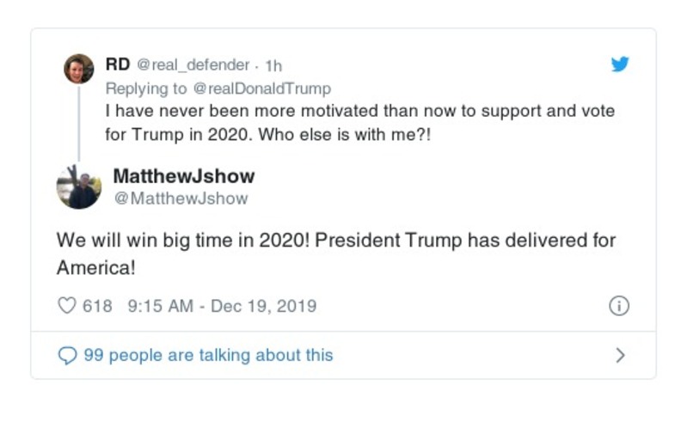The image size is (687, 421).
Task: Click the MatthewJshow bold display name
Action: click(183, 176)
